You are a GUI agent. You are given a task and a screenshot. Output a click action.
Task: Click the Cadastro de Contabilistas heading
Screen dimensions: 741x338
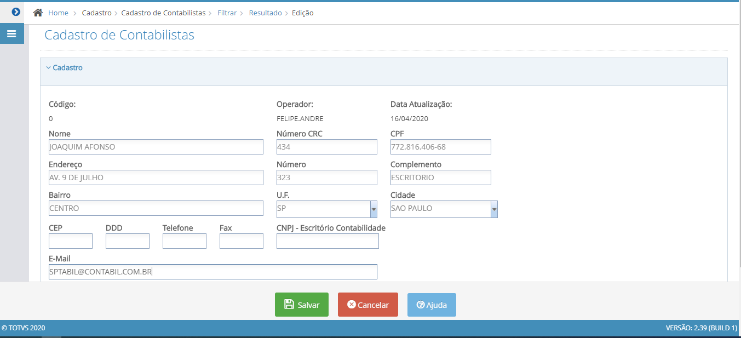(x=119, y=35)
